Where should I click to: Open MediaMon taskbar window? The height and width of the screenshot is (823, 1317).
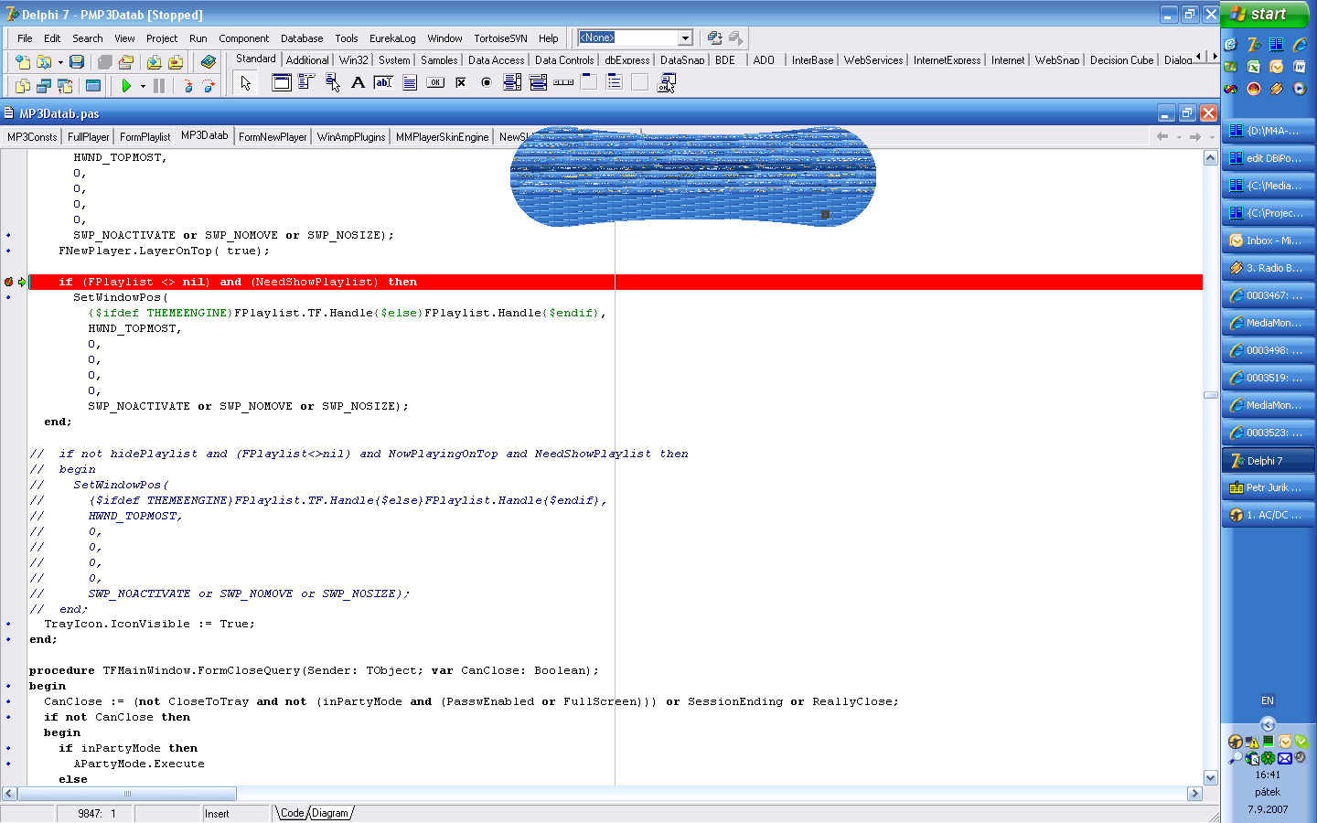(1268, 323)
